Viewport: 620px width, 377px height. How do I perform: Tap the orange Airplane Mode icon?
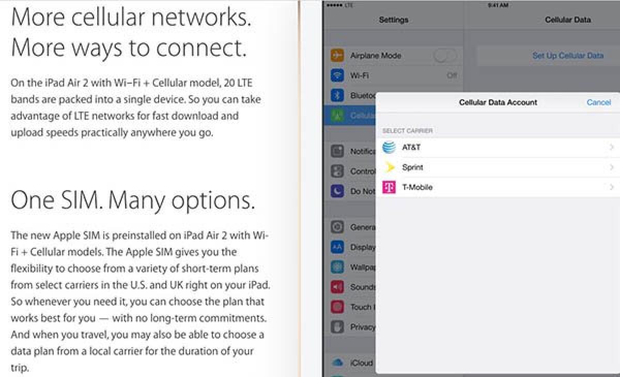point(338,55)
